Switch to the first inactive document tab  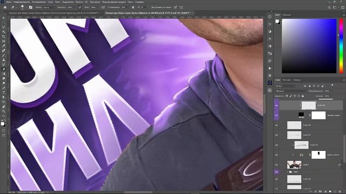(x=55, y=13)
